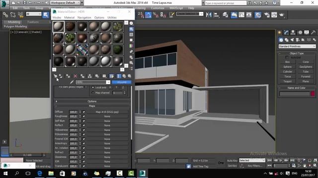The width and height of the screenshot is (318, 178).
Task: Open Create tab sun icon in command panel
Action: 280,33
